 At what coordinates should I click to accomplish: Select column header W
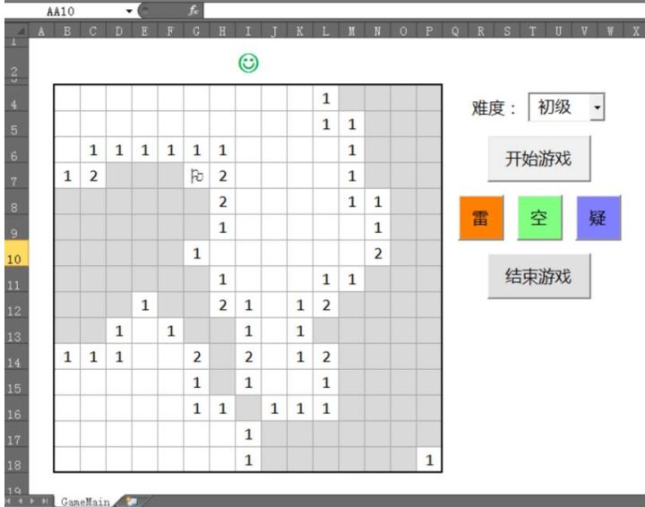tap(610, 31)
